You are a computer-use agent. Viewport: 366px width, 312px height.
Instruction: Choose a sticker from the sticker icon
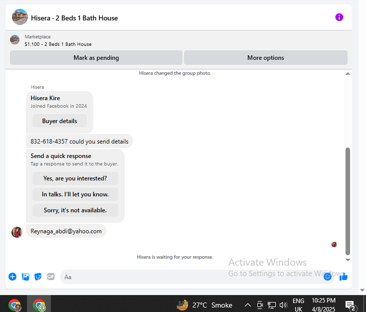pos(38,277)
